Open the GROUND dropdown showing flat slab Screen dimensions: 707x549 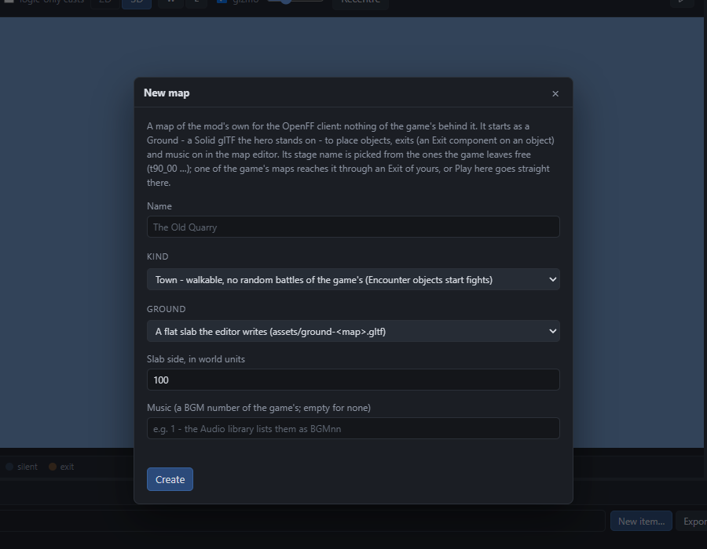353,331
